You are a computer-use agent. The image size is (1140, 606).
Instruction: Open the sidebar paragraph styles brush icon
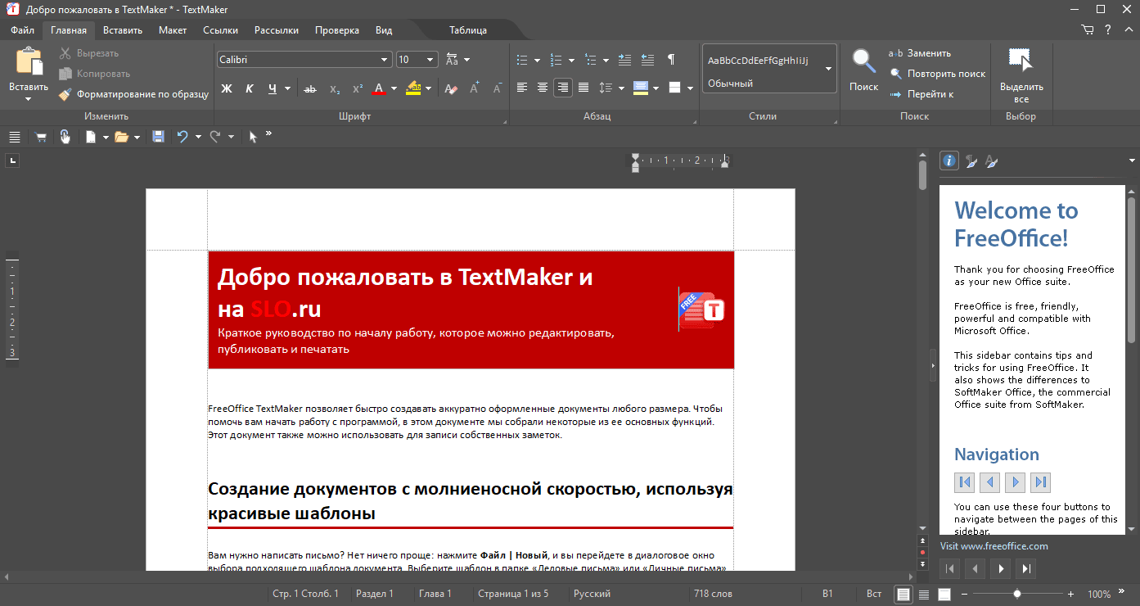[x=971, y=161]
